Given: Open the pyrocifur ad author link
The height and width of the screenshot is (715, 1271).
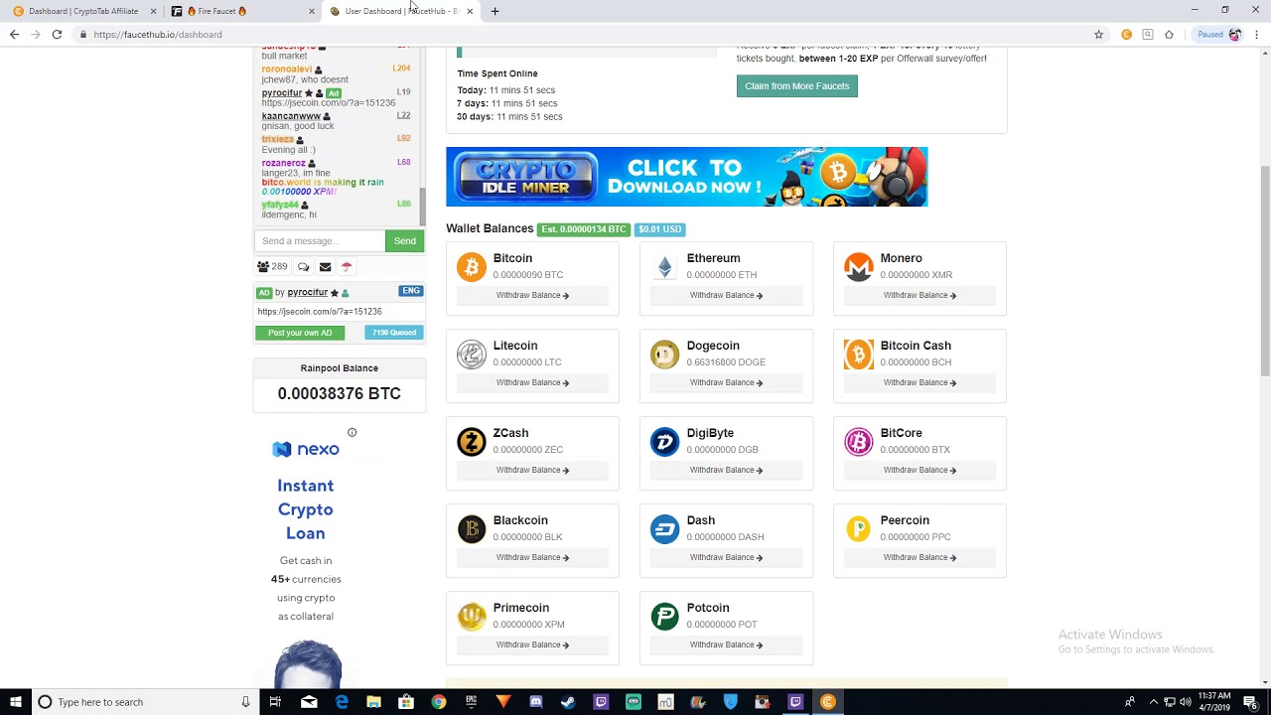Looking at the screenshot, I should tap(308, 292).
